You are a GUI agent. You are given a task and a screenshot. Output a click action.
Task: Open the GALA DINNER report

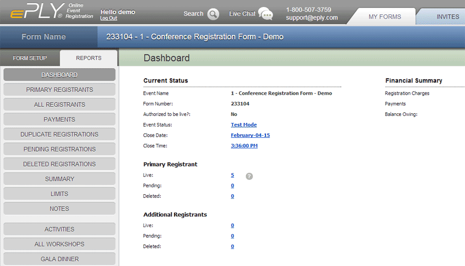59,259
